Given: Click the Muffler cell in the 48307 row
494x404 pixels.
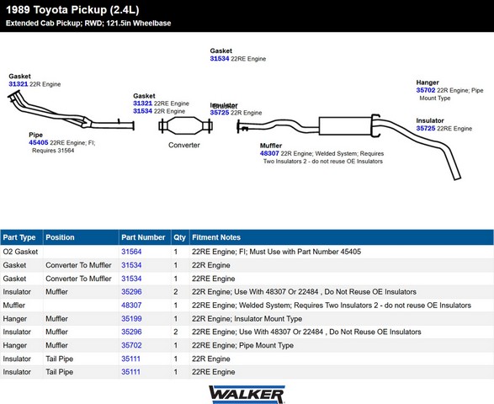Looking at the screenshot, I should 13,305.
